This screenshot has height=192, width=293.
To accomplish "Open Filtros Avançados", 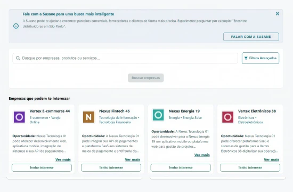I will (x=261, y=58).
